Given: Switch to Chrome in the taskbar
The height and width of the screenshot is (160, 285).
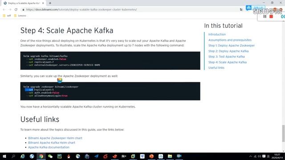Looking at the screenshot, I should (x=41, y=156).
